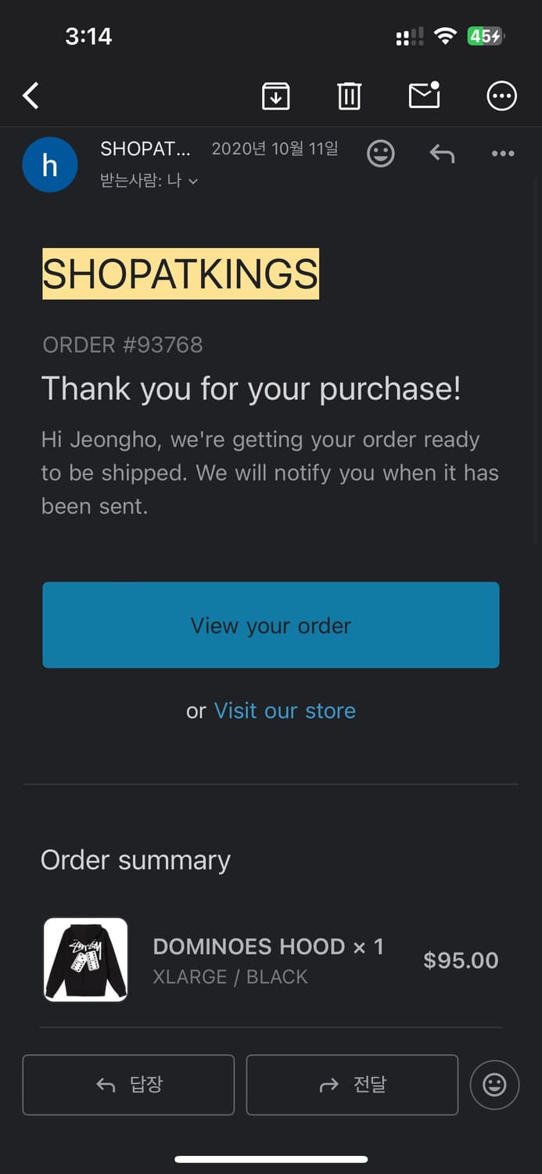This screenshot has height=1174, width=542.
Task: Open the message's three-dot options
Action: pyautogui.click(x=503, y=153)
